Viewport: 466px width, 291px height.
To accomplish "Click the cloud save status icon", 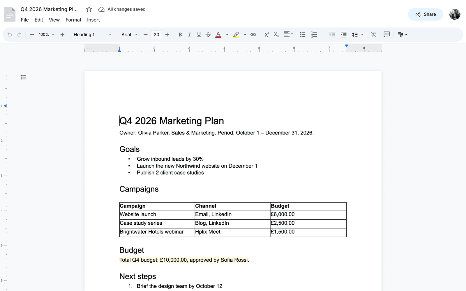I will pyautogui.click(x=102, y=9).
